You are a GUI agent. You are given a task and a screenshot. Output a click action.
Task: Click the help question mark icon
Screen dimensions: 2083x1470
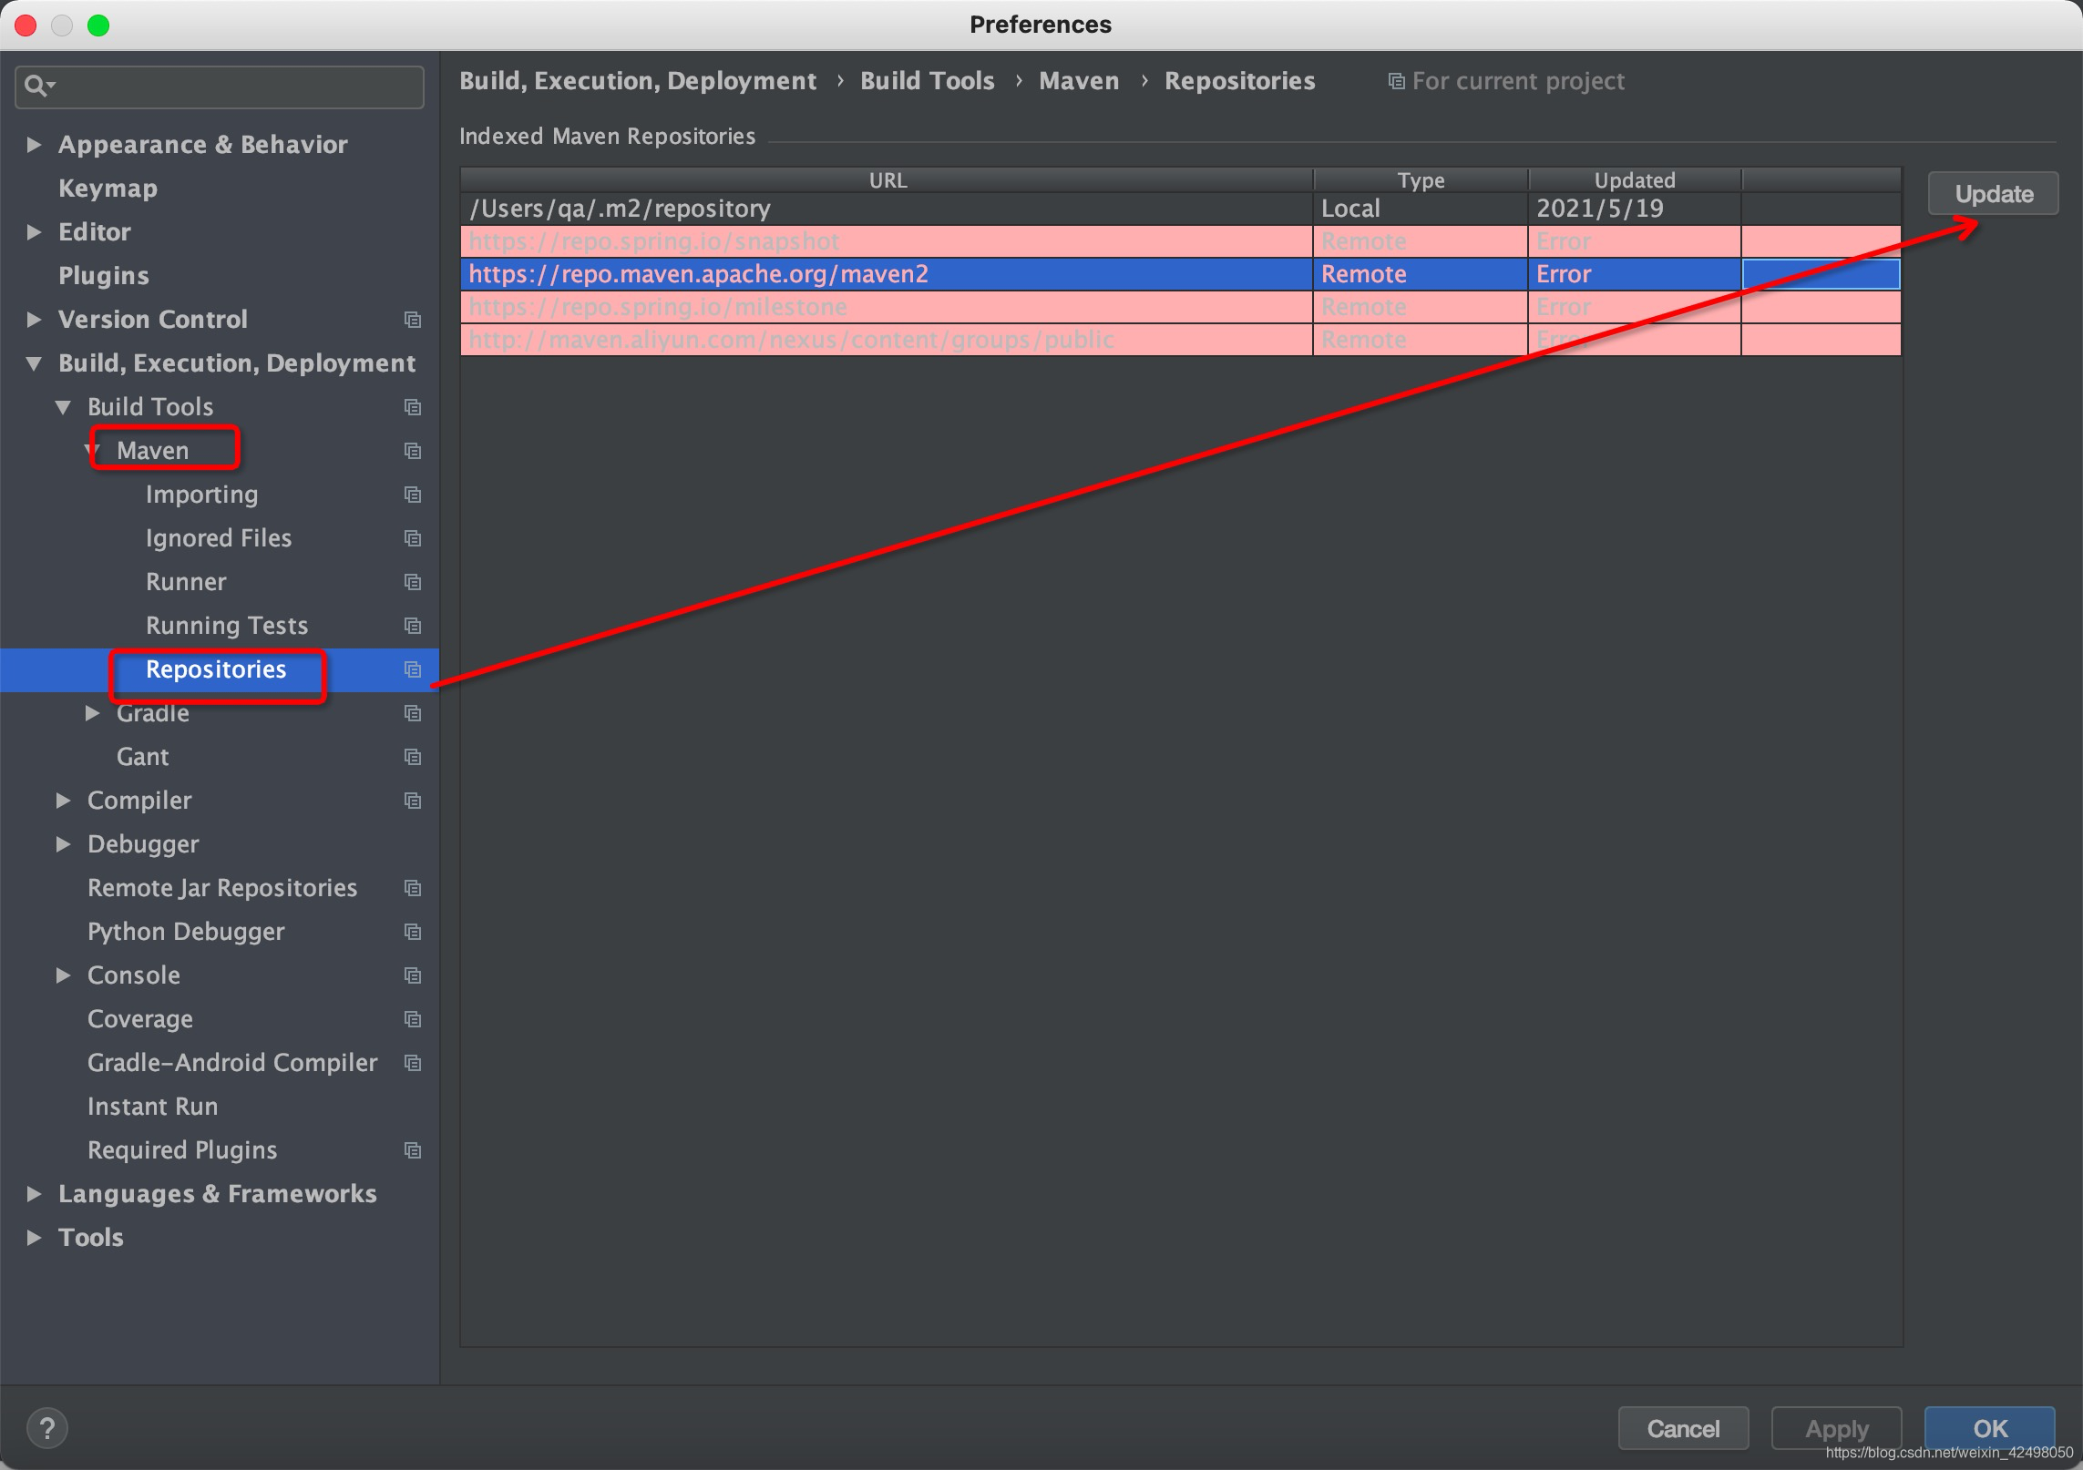47,1427
